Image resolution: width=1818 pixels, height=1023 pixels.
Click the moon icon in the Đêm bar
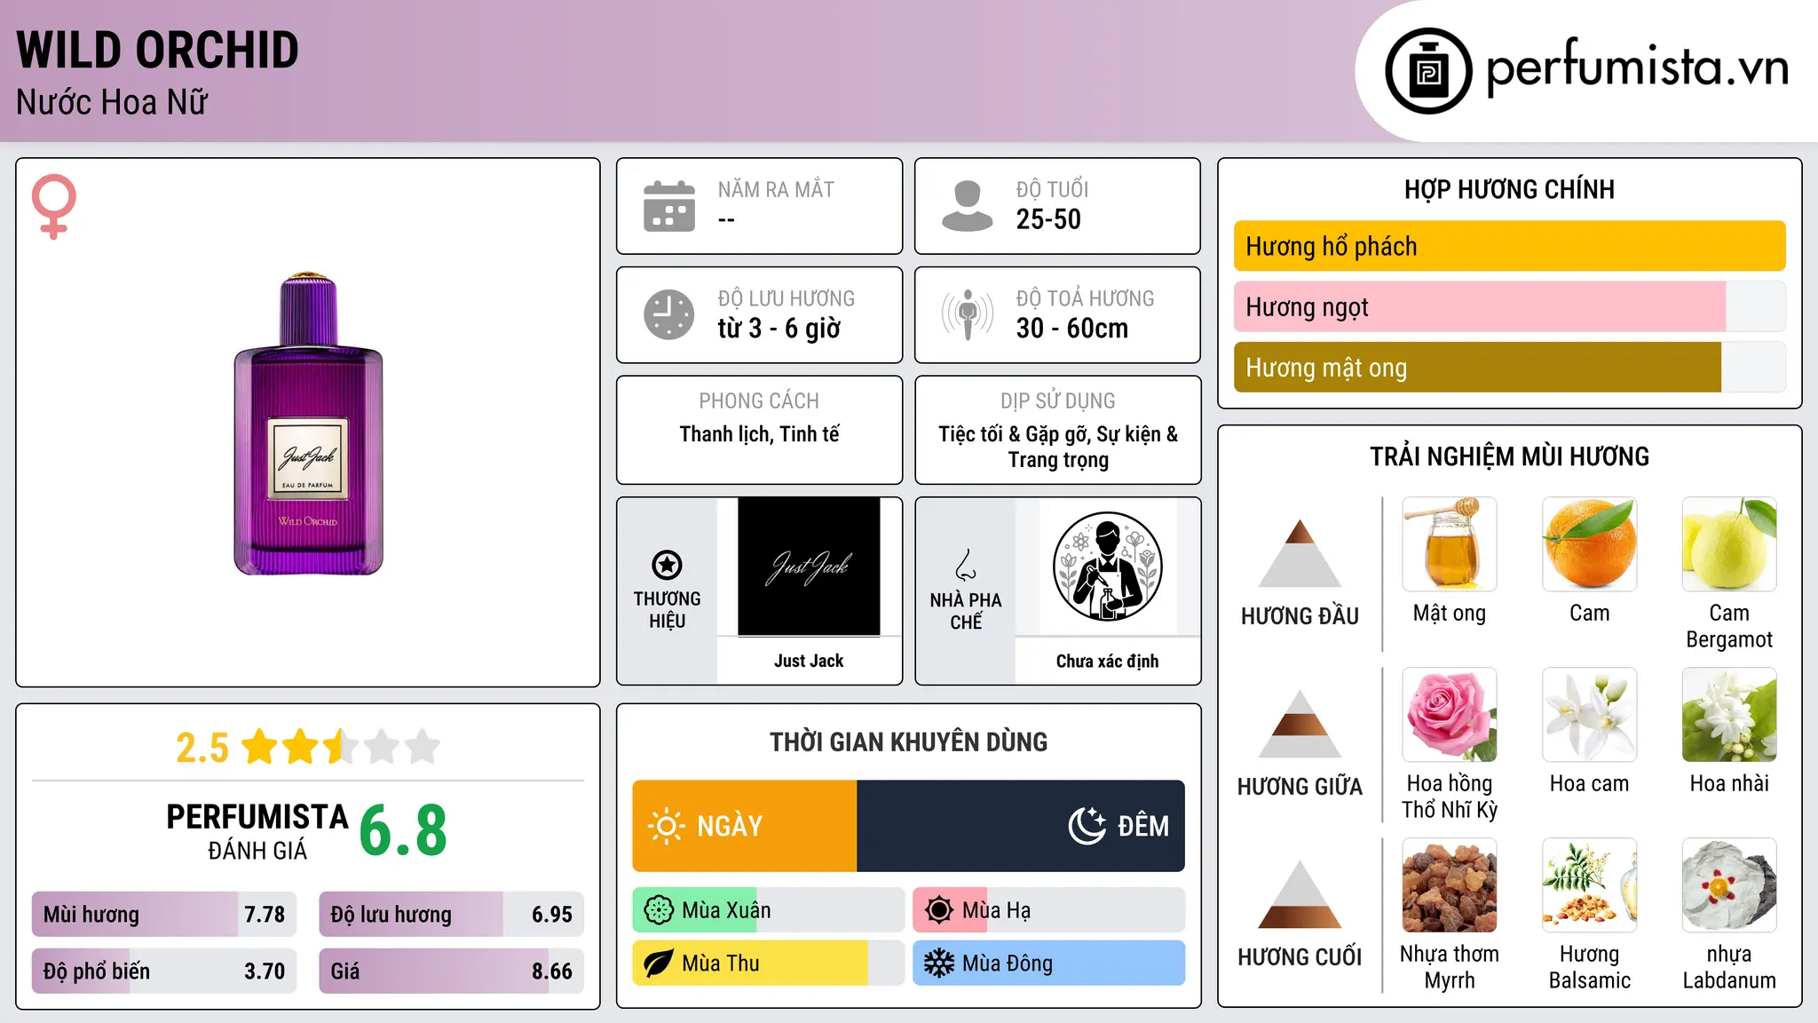click(1087, 826)
